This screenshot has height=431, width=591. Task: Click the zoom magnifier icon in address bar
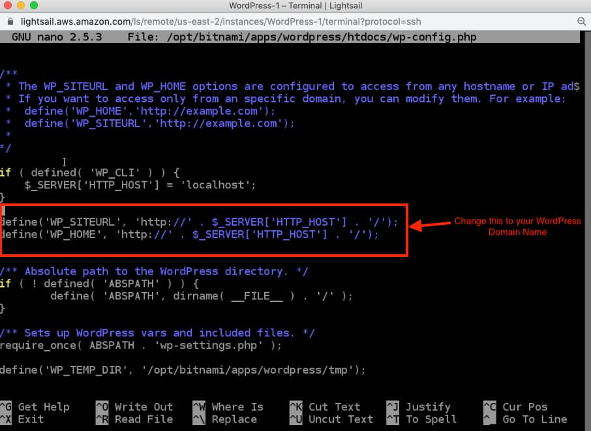tap(582, 22)
